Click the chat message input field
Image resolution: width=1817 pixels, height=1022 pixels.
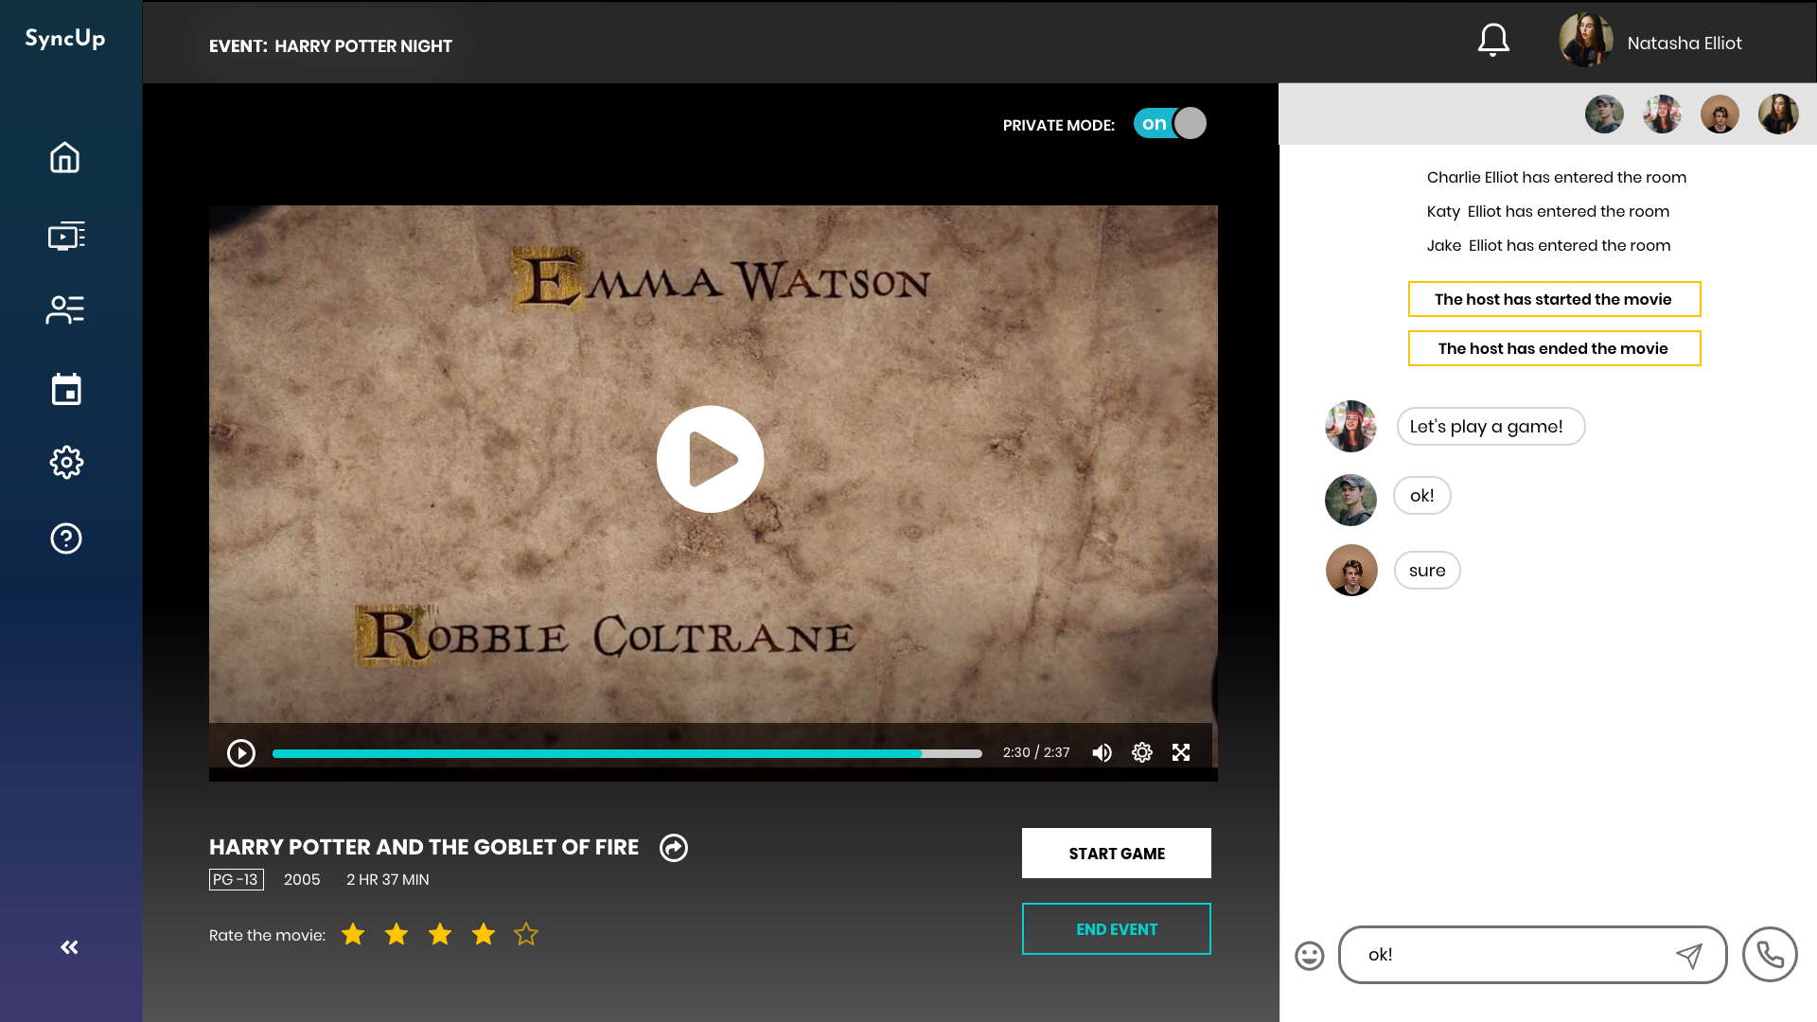(x=1533, y=955)
